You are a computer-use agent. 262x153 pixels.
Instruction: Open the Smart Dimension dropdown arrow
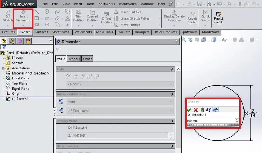coord(23,26)
